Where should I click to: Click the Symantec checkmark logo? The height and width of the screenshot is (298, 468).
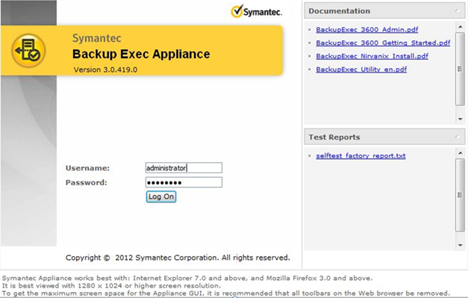click(x=256, y=11)
